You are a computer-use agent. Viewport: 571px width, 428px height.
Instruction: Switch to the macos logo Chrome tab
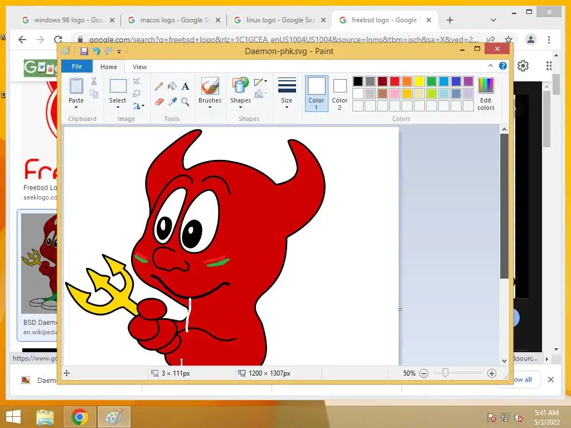click(x=174, y=20)
